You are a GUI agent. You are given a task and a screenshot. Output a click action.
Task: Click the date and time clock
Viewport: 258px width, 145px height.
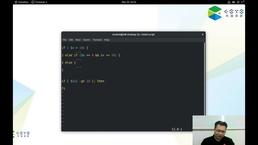point(129,2)
